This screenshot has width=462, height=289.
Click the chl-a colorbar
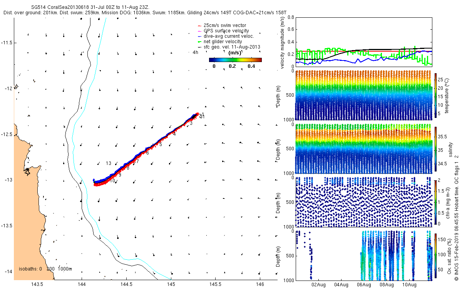click(436, 202)
